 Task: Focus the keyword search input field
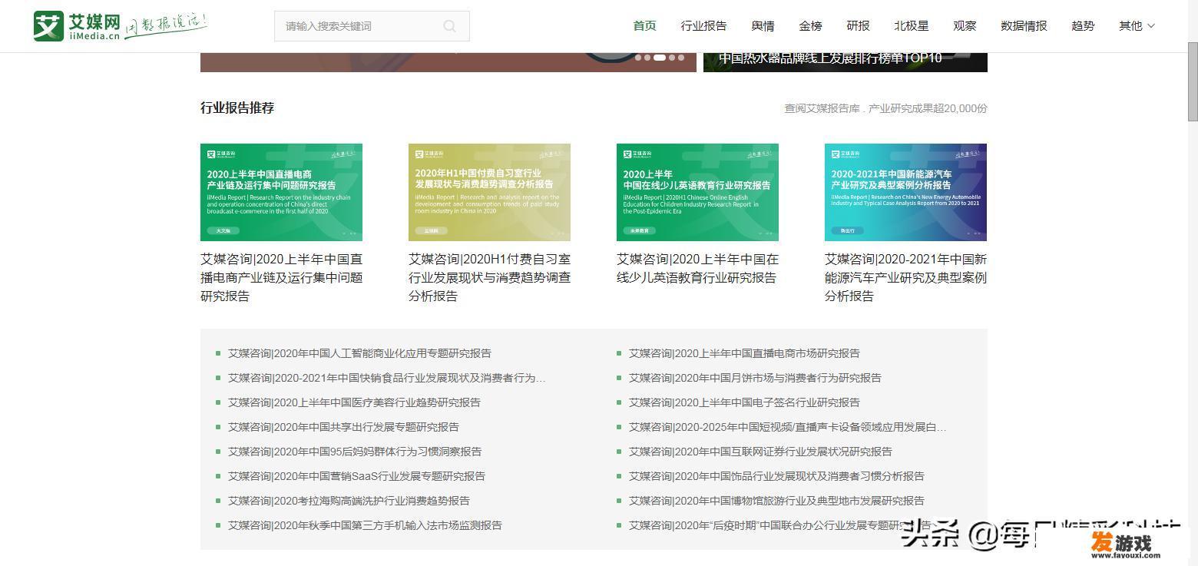372,26
